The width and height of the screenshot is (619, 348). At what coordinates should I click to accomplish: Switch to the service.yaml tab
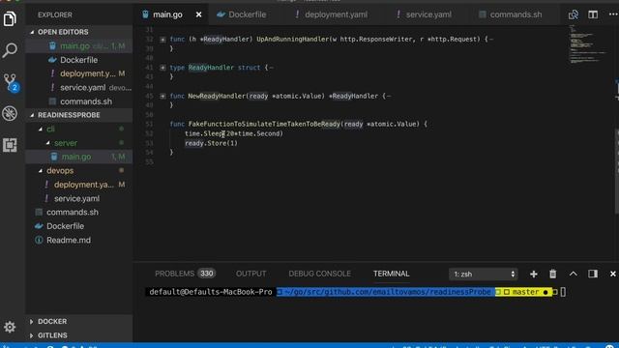click(x=425, y=14)
